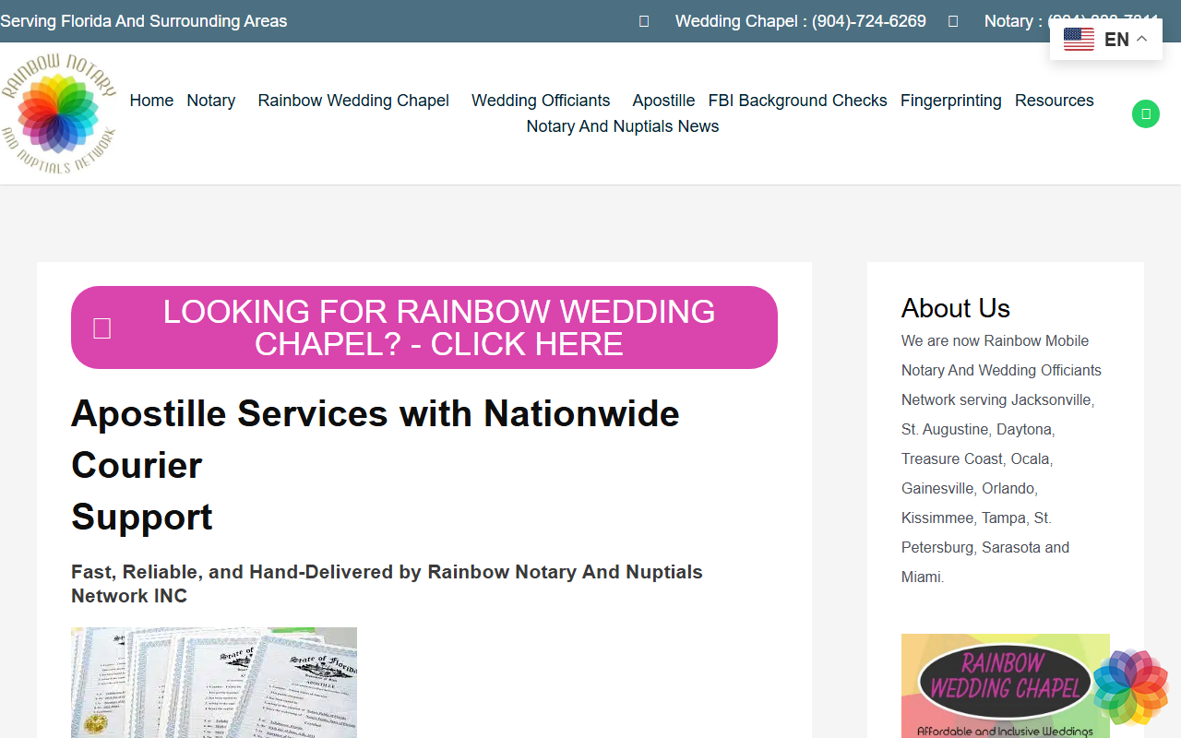Image resolution: width=1181 pixels, height=738 pixels.
Task: Open the Resources menu item
Action: point(1055,101)
